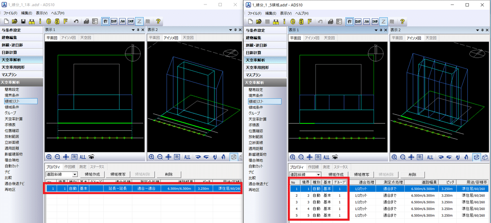
Task: Click 削除 button in right window
Action: tap(412, 174)
